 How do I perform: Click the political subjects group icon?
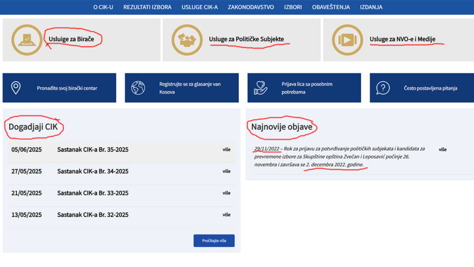point(187,40)
